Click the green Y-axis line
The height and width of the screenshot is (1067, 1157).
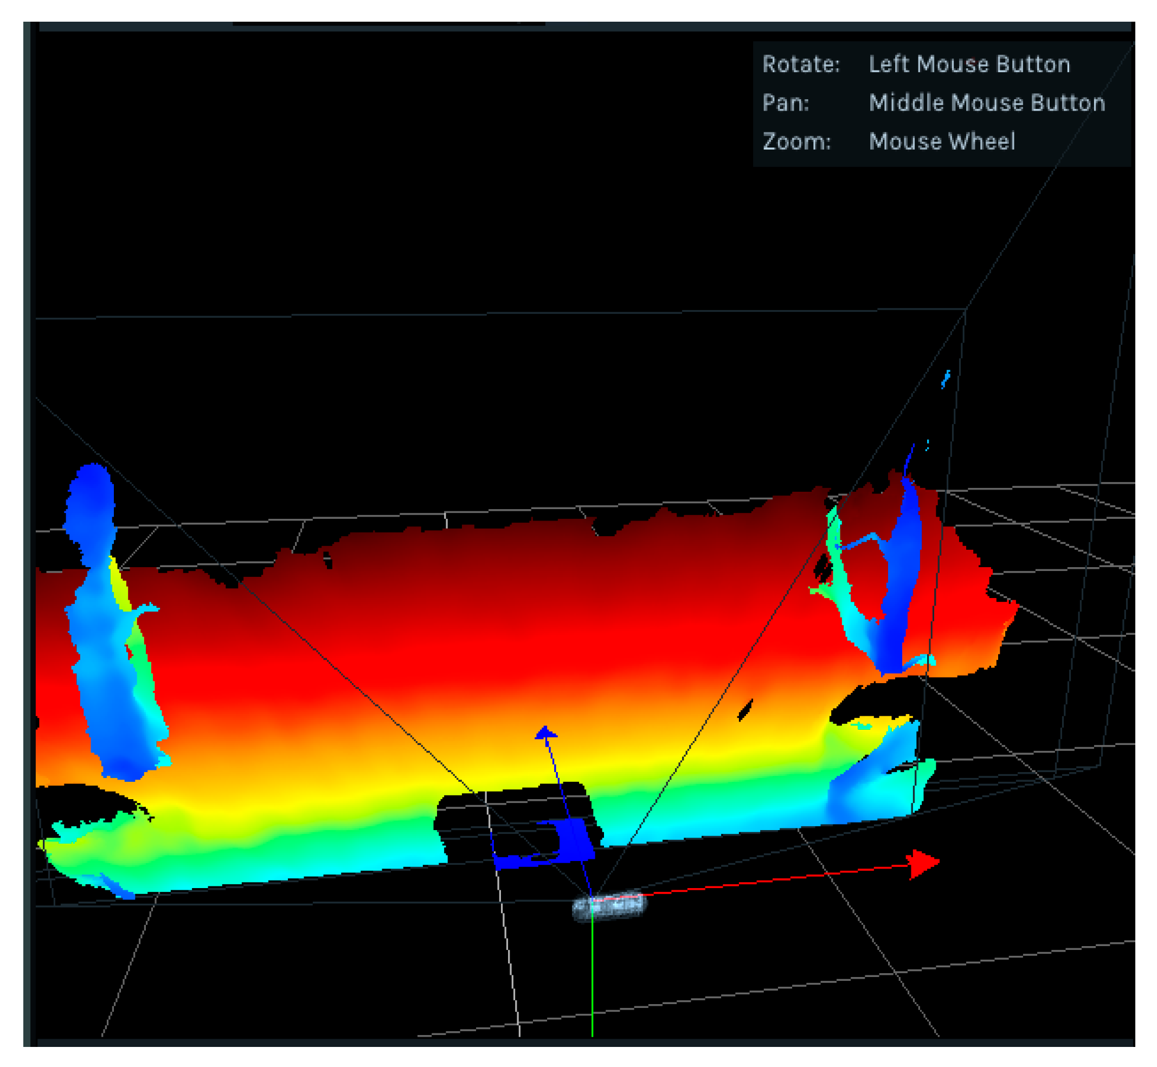592,976
